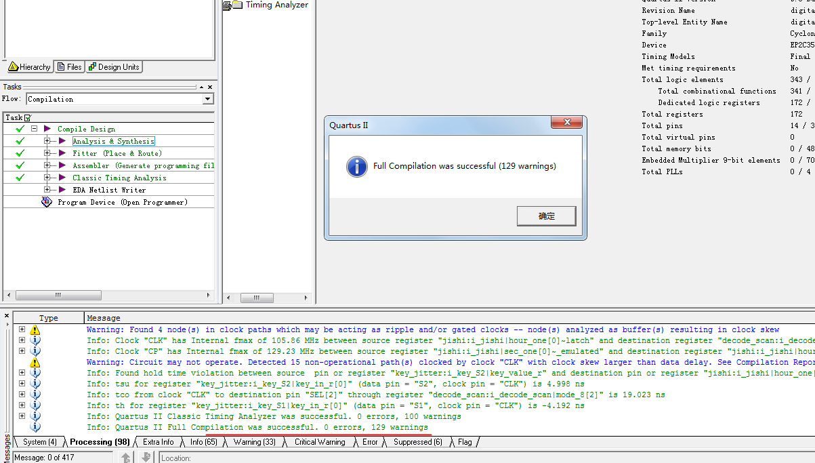Switch to the Files tab
Image resolution: width=815 pixels, height=463 pixels.
[70, 67]
